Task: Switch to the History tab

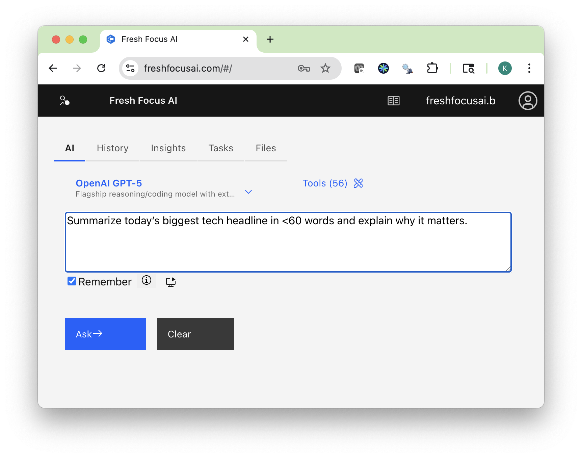Action: [112, 148]
